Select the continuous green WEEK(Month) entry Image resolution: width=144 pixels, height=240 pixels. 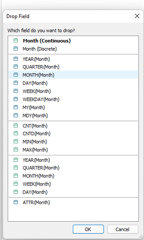(x=73, y=184)
